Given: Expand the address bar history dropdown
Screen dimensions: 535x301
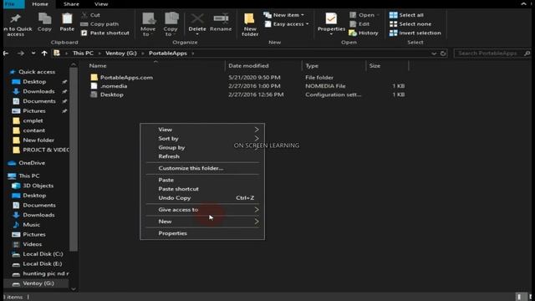Looking at the screenshot, I should [x=434, y=54].
